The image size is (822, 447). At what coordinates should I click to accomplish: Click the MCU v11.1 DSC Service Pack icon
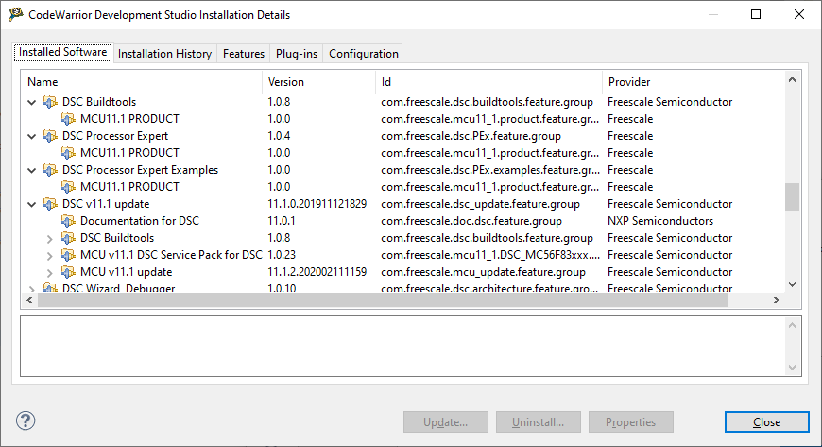click(x=68, y=255)
